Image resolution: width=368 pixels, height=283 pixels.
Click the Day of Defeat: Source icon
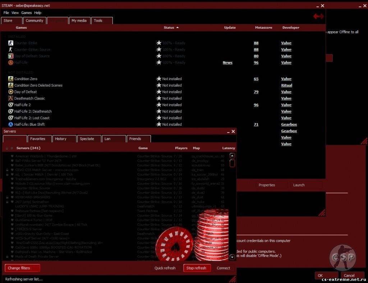[10, 56]
